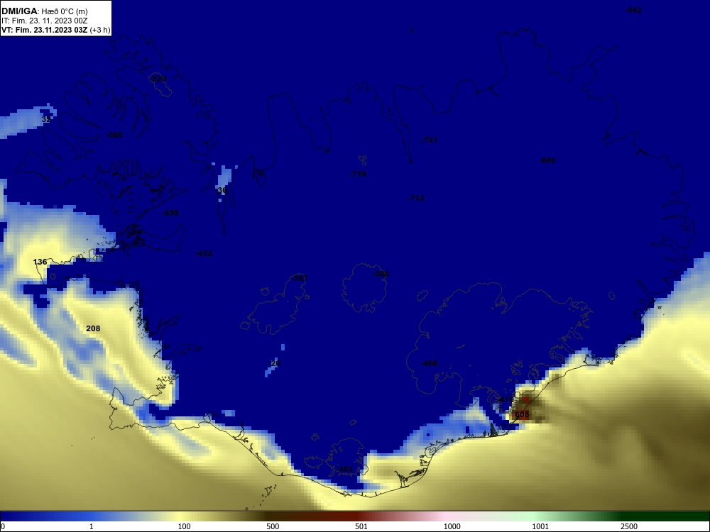
Task: Click the 'DMI/IGA: Hæð 0°C (m)' title line
Action: [x=45, y=11]
